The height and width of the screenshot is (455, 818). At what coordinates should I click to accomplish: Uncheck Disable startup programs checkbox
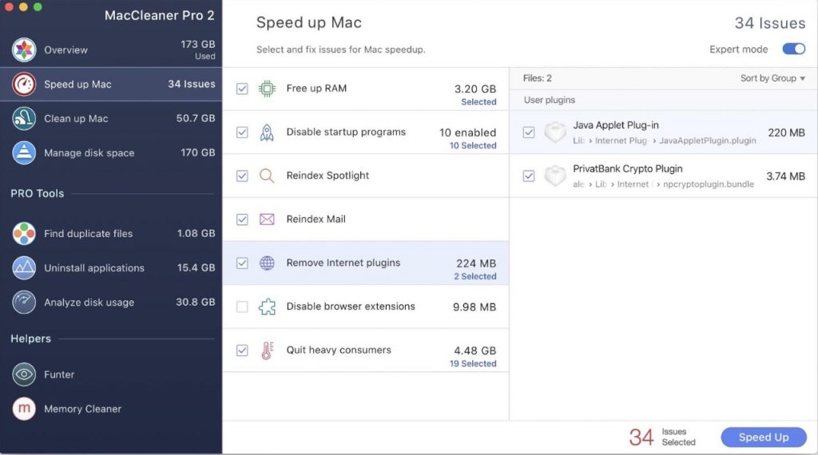click(242, 133)
